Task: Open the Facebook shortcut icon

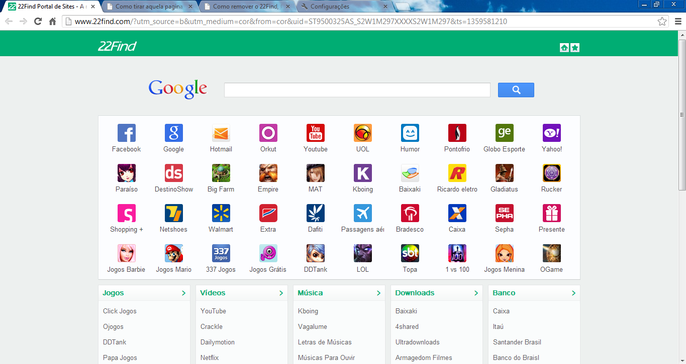Action: [x=127, y=133]
